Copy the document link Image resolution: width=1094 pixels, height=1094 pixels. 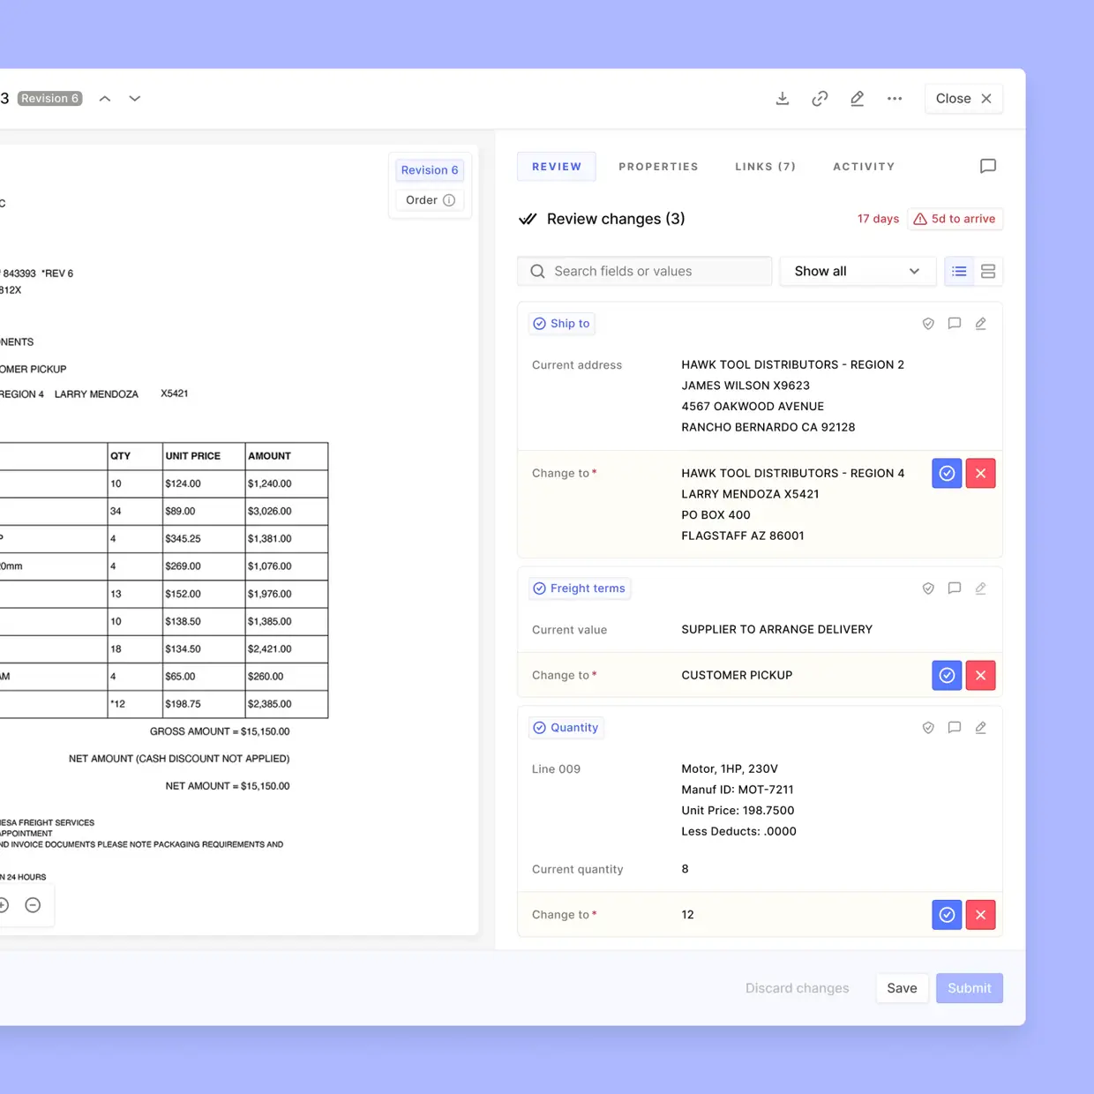(820, 98)
